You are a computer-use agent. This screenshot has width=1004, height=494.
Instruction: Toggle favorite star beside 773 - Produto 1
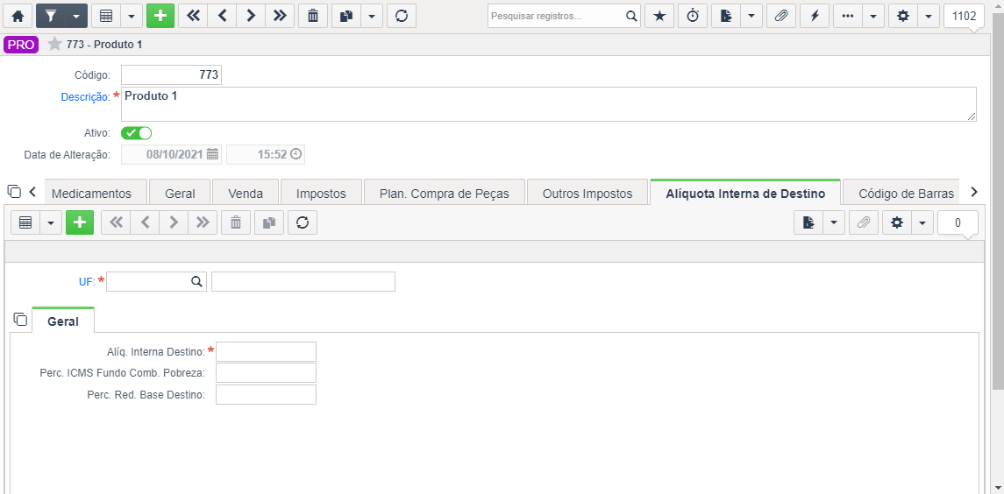pos(55,44)
